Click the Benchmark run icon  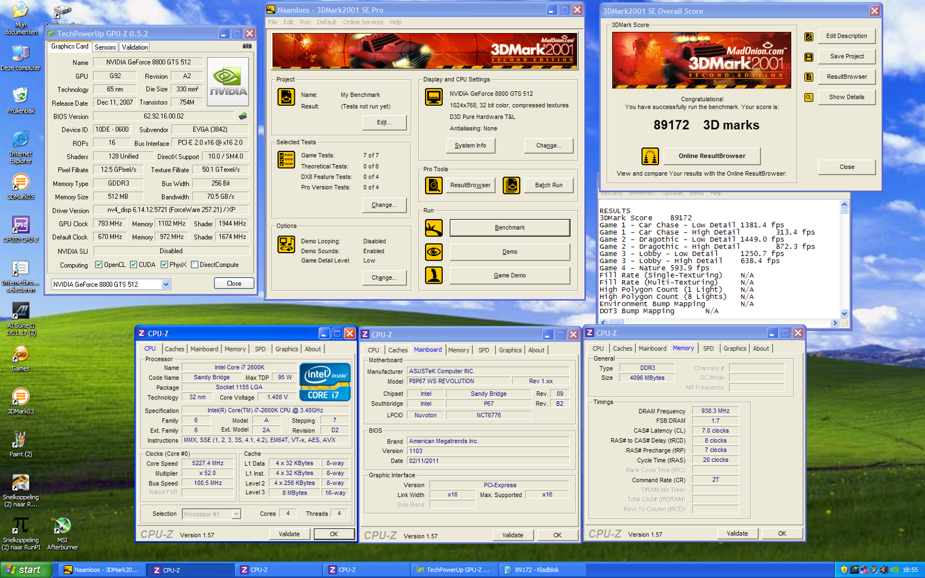(x=434, y=228)
